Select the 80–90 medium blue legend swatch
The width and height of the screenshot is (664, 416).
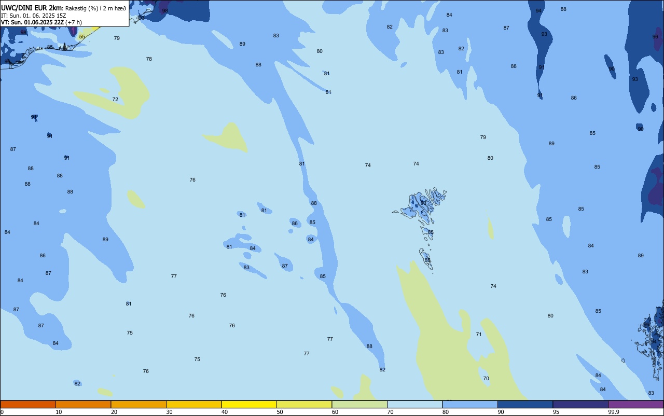click(x=470, y=404)
